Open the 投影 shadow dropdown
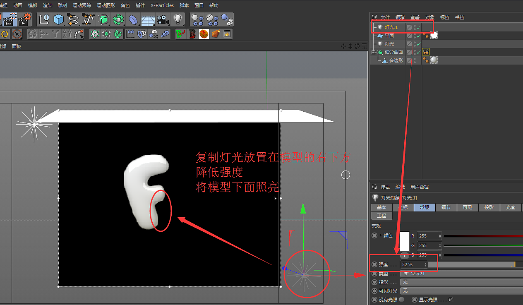Image resolution: width=523 pixels, height=305 pixels. [x=461, y=282]
